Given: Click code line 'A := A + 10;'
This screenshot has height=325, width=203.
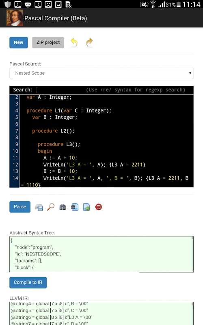Looking at the screenshot, I should (60, 158).
